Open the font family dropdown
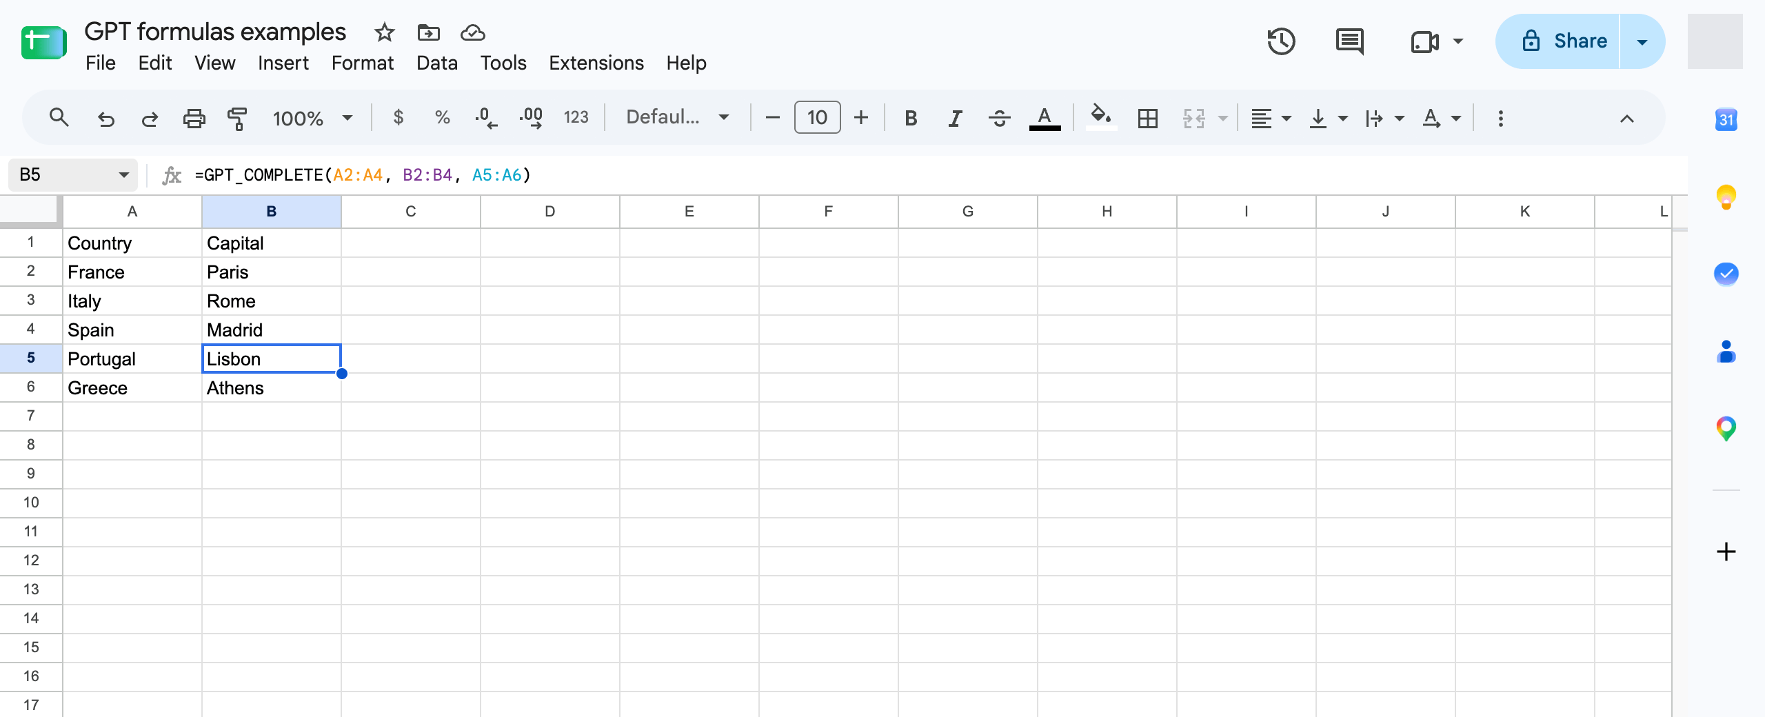Viewport: 1765px width, 717px height. tap(677, 117)
